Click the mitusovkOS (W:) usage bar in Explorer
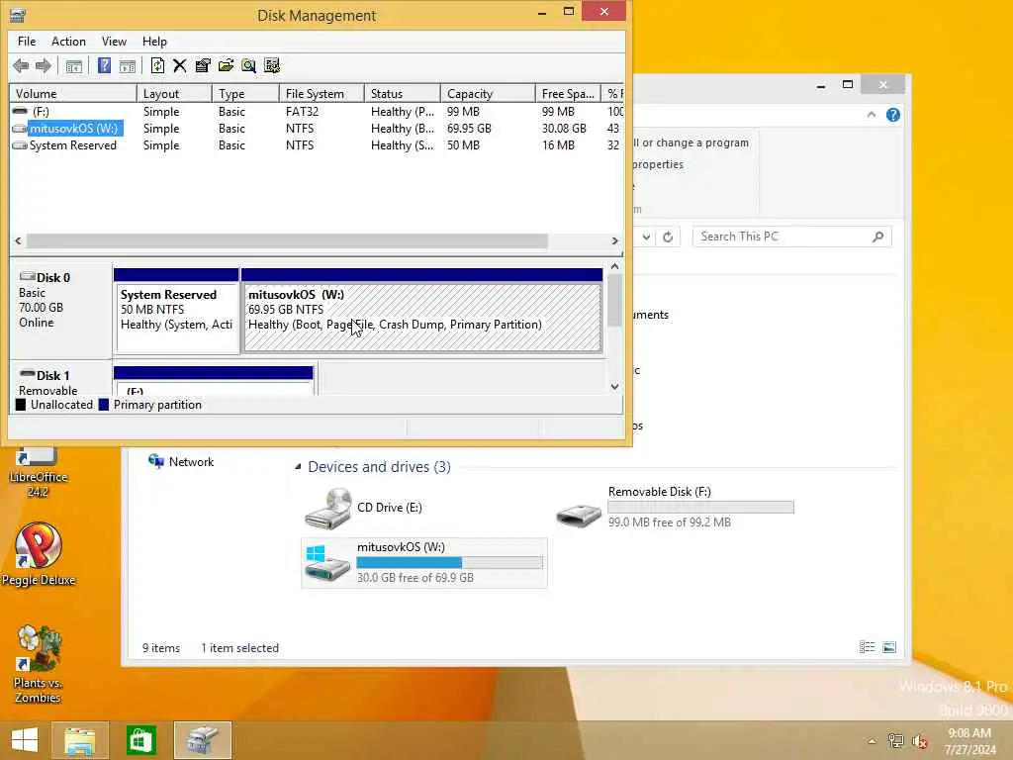1013x760 pixels. tap(450, 562)
